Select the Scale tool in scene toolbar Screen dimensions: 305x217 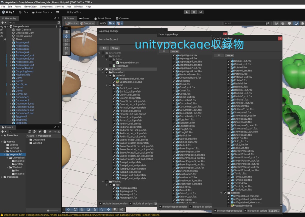pos(67,45)
